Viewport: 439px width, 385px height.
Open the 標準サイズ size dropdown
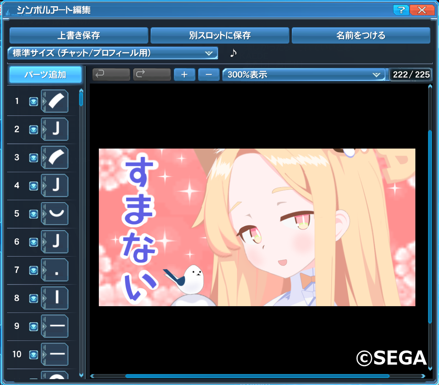coord(113,53)
